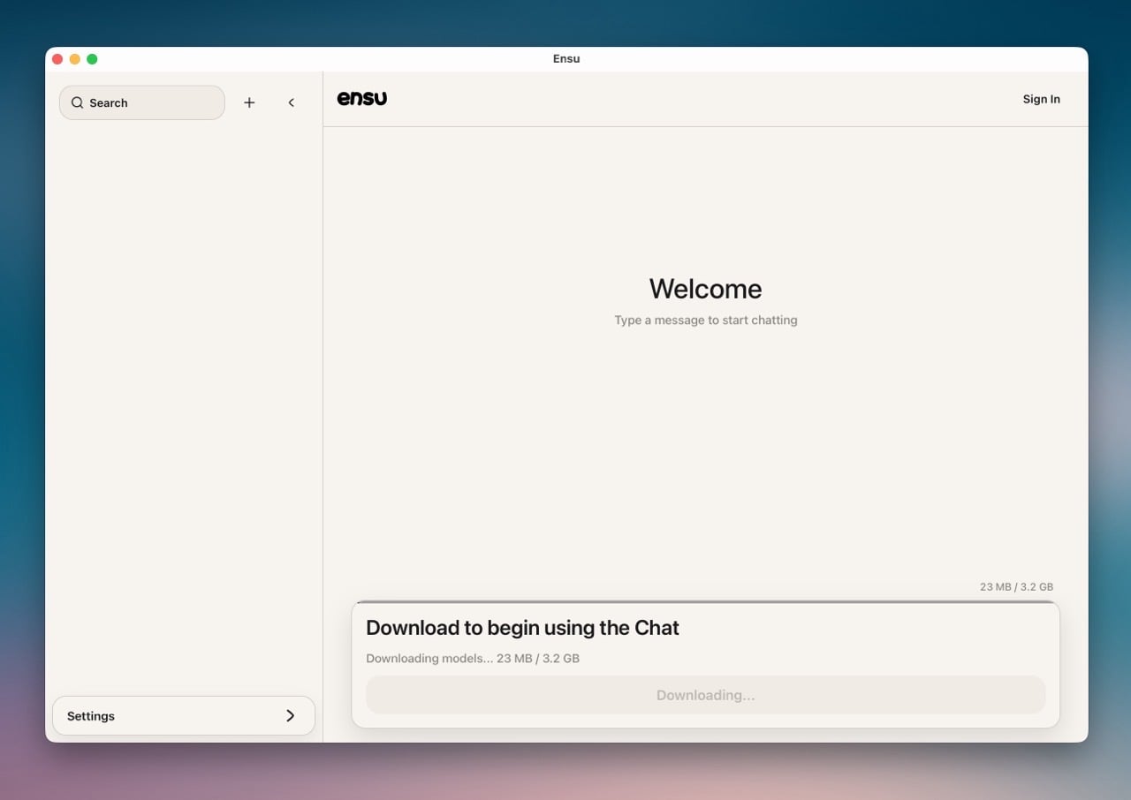The width and height of the screenshot is (1131, 800).
Task: Click the model download progress bar
Action: (705, 602)
